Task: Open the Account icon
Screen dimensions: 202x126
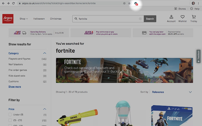Action: pos(171,19)
